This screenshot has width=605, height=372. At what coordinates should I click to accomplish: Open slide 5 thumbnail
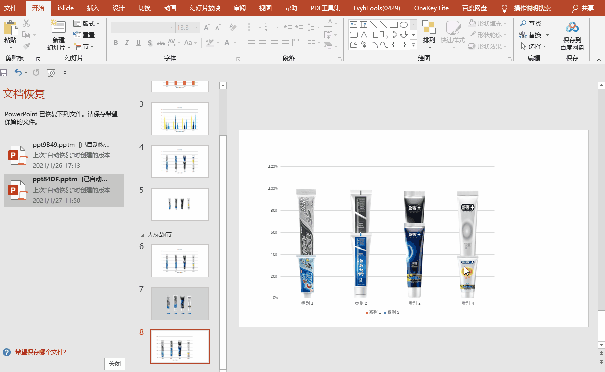click(x=180, y=204)
